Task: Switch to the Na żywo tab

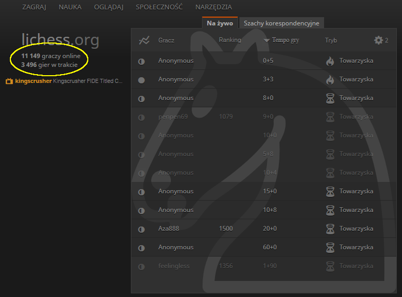Action: pyautogui.click(x=220, y=23)
